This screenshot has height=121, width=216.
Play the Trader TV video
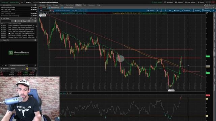pos(2,66)
